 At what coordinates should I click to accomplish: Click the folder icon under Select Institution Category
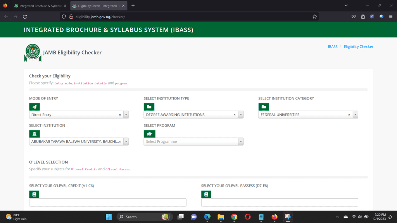264,107
